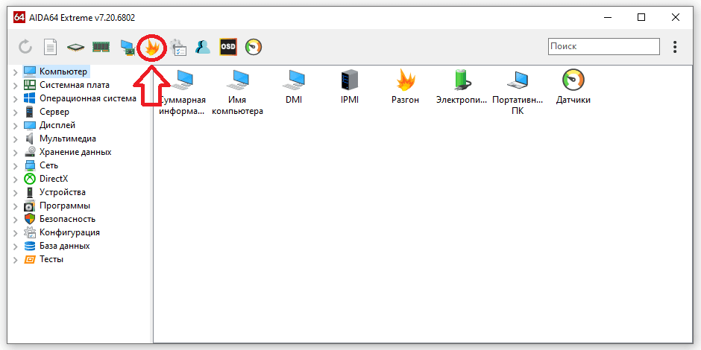Expand the Хранение данных node arrow

[15, 153]
